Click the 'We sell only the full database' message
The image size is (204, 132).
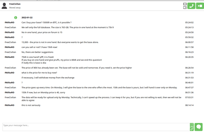(x=68, y=27)
